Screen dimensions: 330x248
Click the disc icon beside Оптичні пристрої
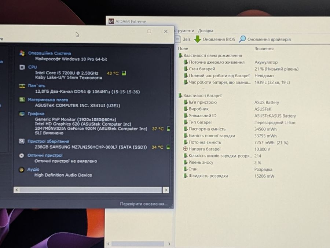click(x=22, y=156)
